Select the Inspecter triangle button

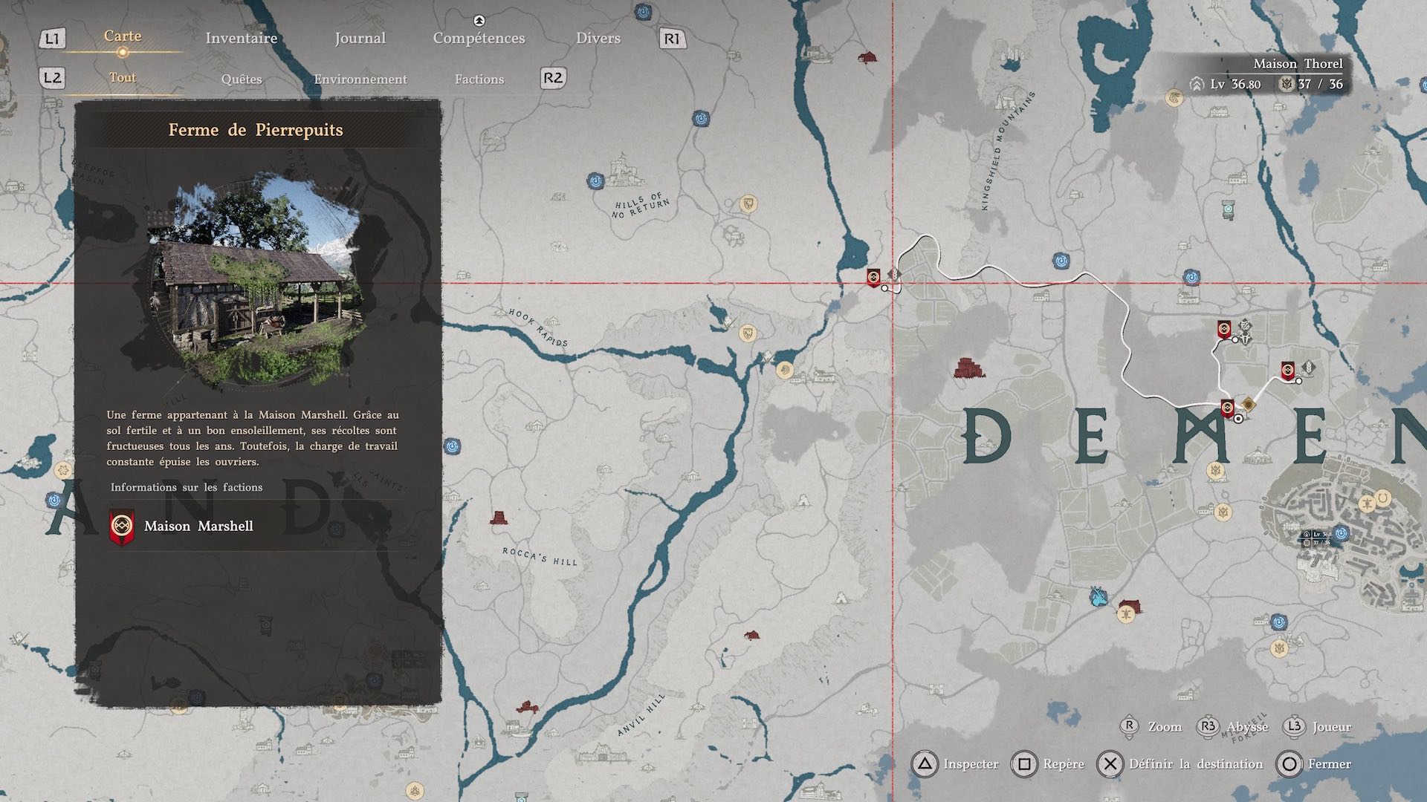click(925, 764)
